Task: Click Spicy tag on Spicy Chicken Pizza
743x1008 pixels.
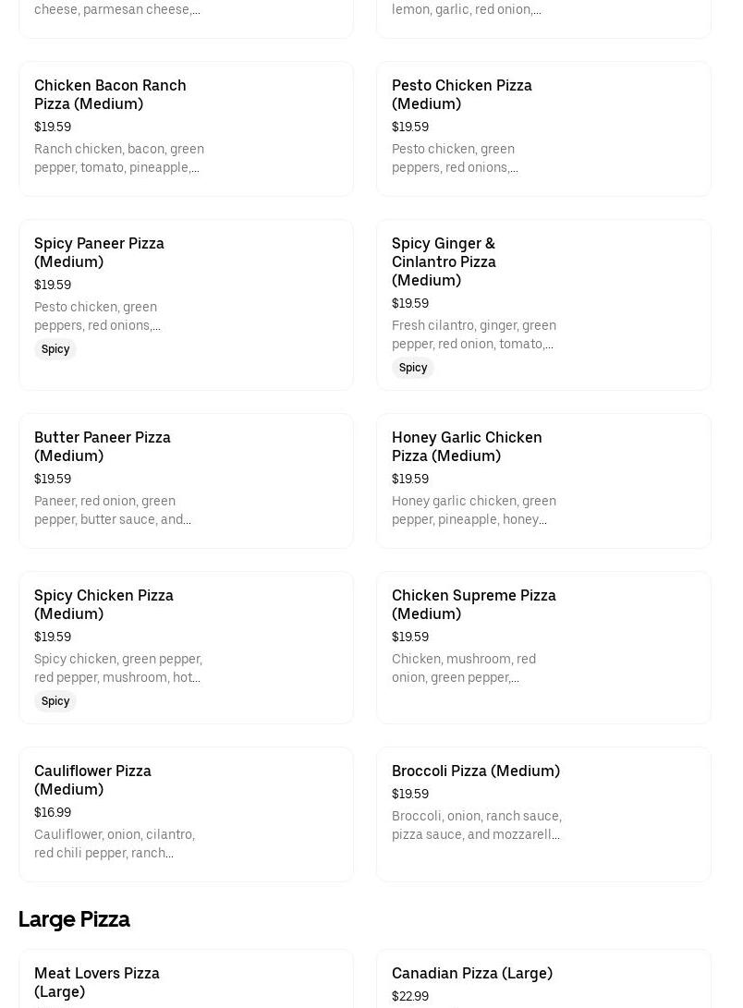Action: (x=55, y=701)
